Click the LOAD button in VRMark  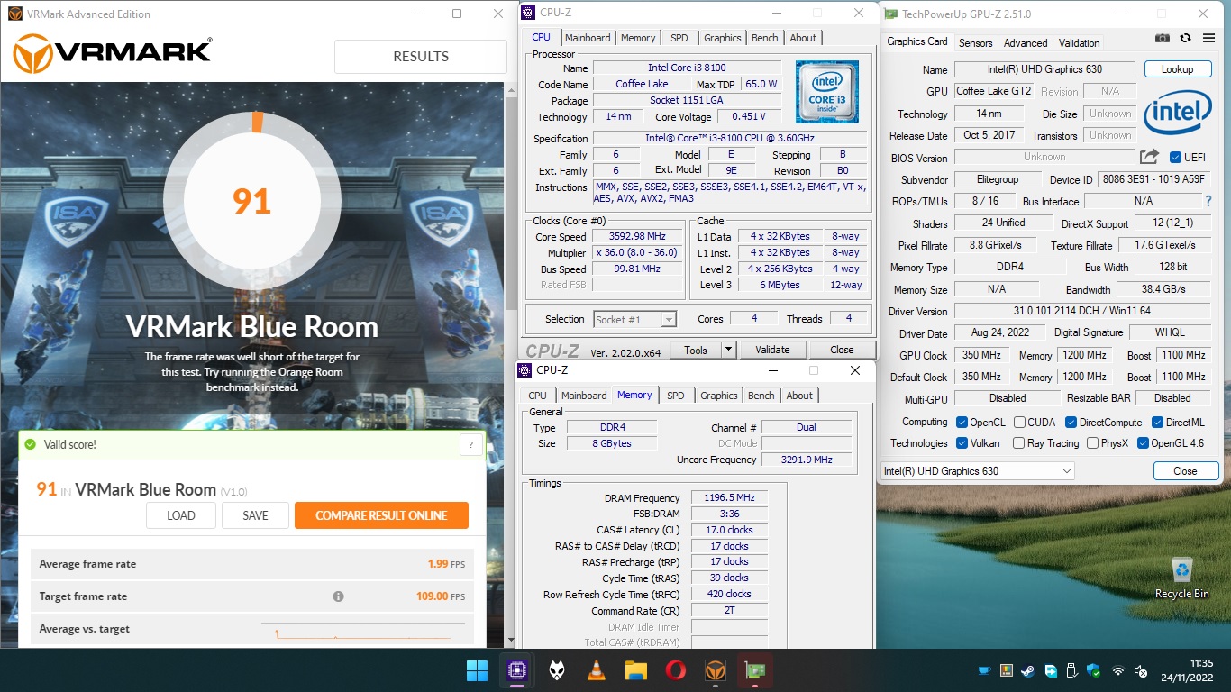coord(181,515)
